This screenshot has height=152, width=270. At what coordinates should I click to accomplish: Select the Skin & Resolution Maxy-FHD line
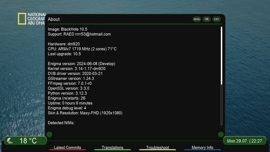pyautogui.click(x=85, y=113)
